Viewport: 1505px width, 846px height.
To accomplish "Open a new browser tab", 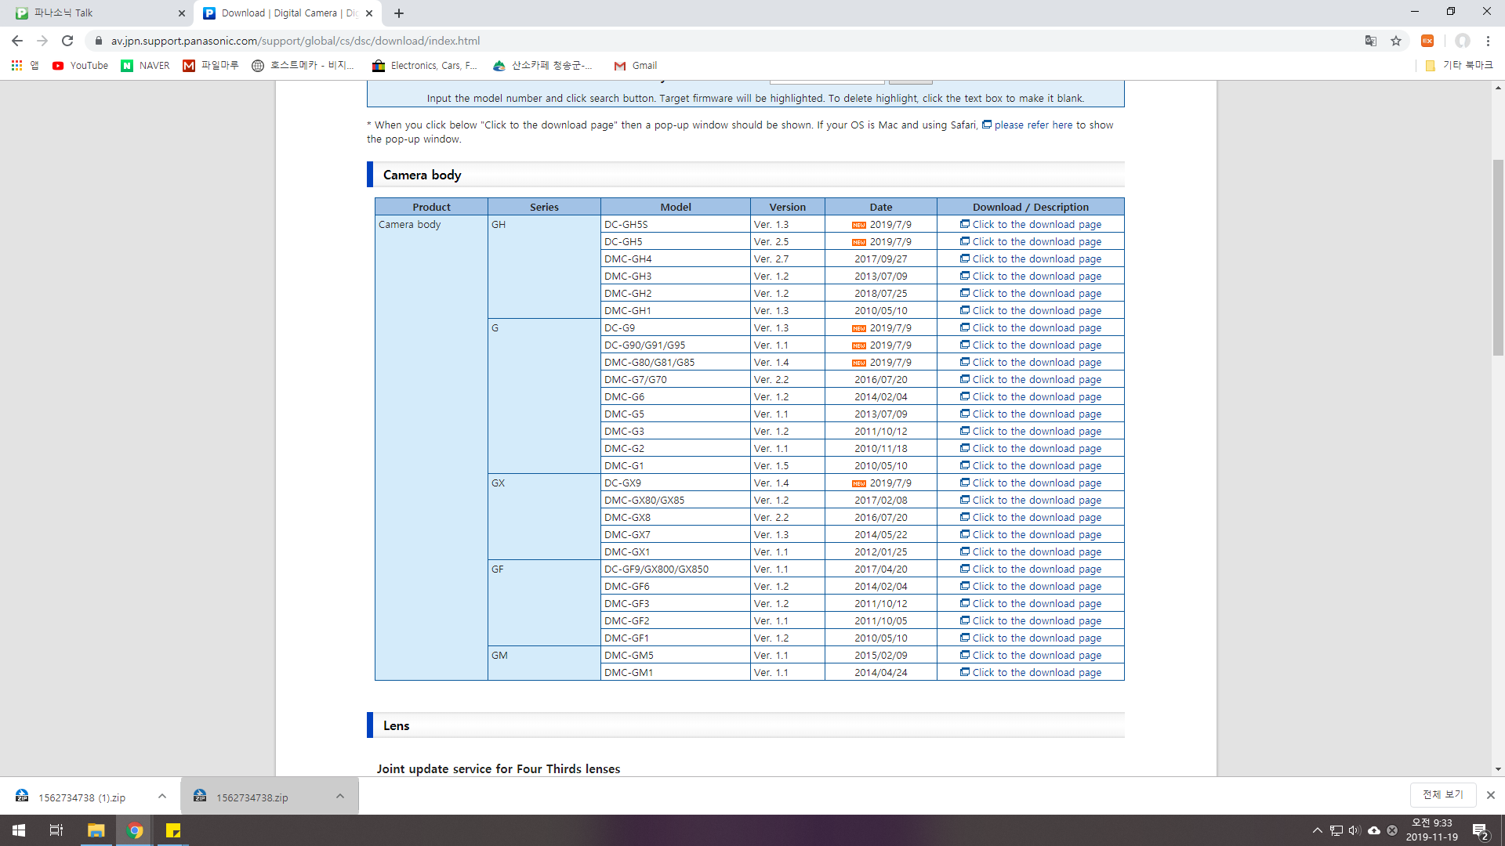I will [399, 13].
